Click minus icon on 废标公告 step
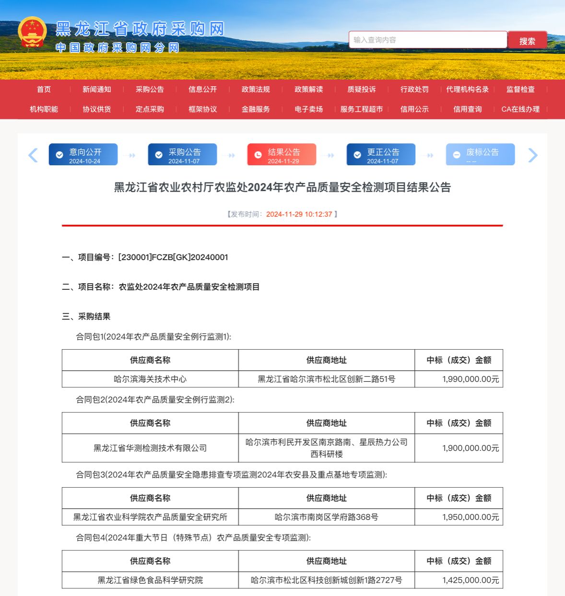This screenshot has height=596, width=565. (x=457, y=155)
